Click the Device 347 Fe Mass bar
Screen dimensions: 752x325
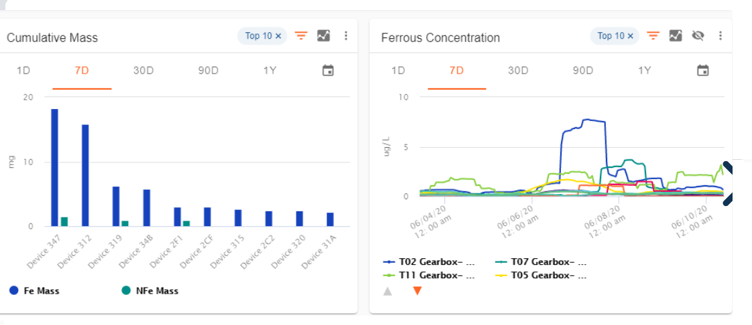tap(54, 167)
